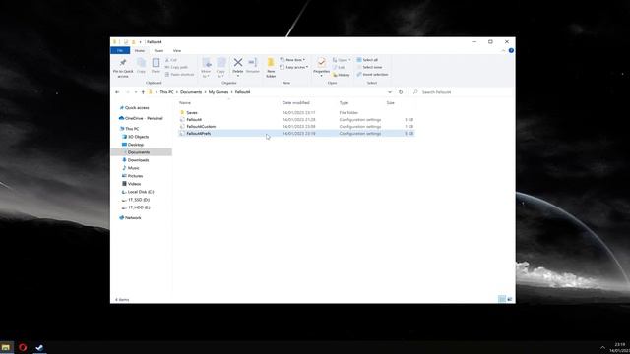This screenshot has width=630, height=354.
Task: Open Steam from the taskbar
Action: click(x=39, y=347)
